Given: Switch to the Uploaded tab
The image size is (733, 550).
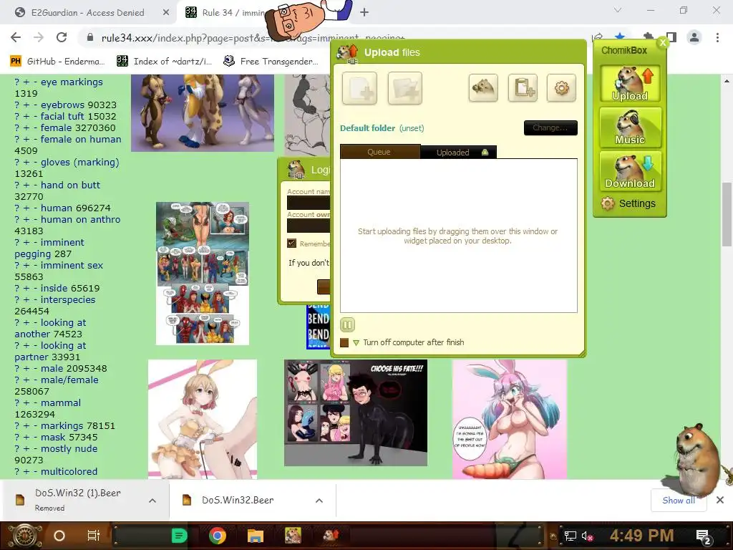Looking at the screenshot, I should pos(458,152).
